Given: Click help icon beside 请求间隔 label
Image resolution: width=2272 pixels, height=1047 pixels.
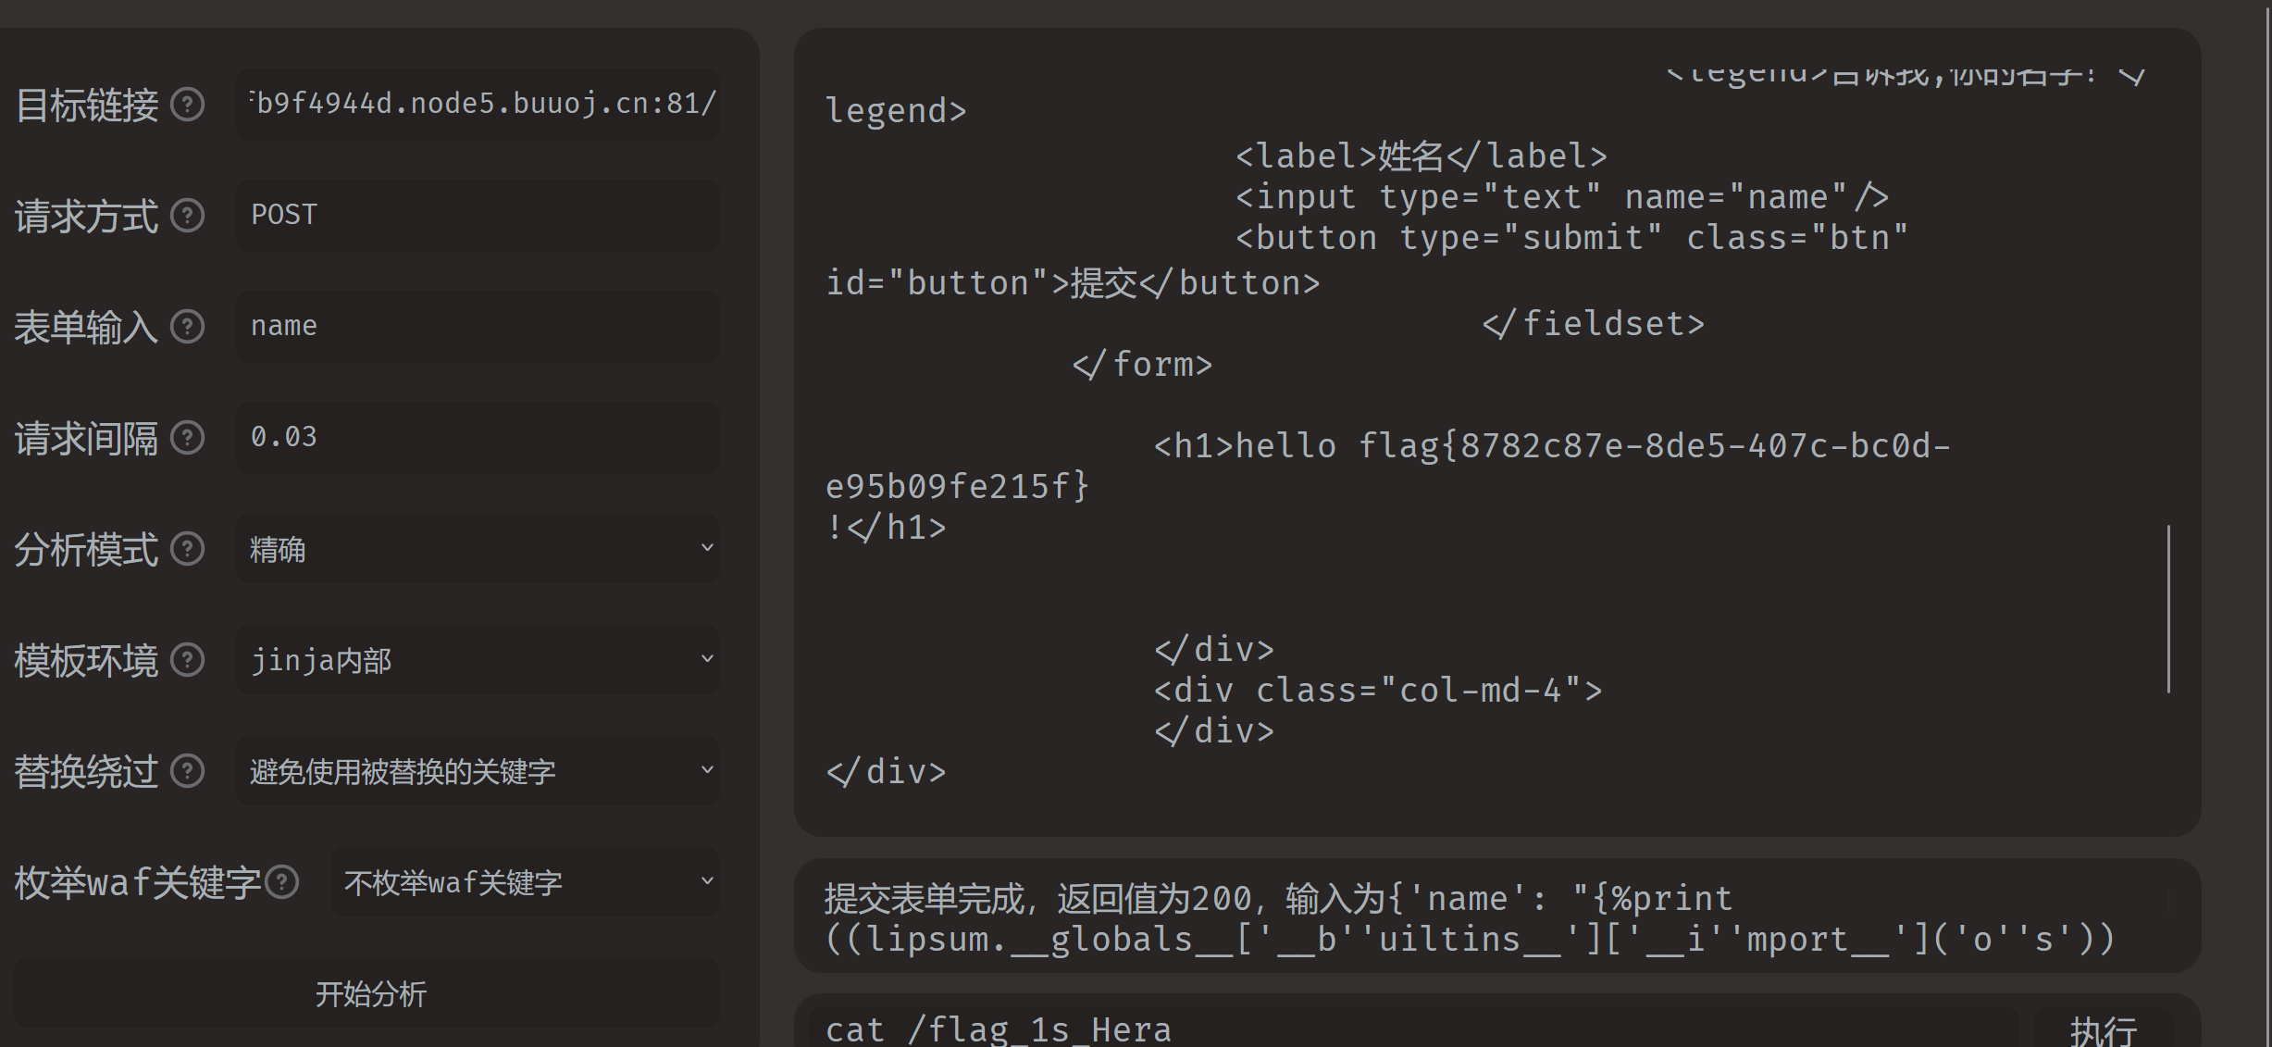Looking at the screenshot, I should pos(188,438).
